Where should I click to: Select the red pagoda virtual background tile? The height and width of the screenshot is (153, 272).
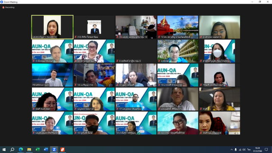[178, 27]
